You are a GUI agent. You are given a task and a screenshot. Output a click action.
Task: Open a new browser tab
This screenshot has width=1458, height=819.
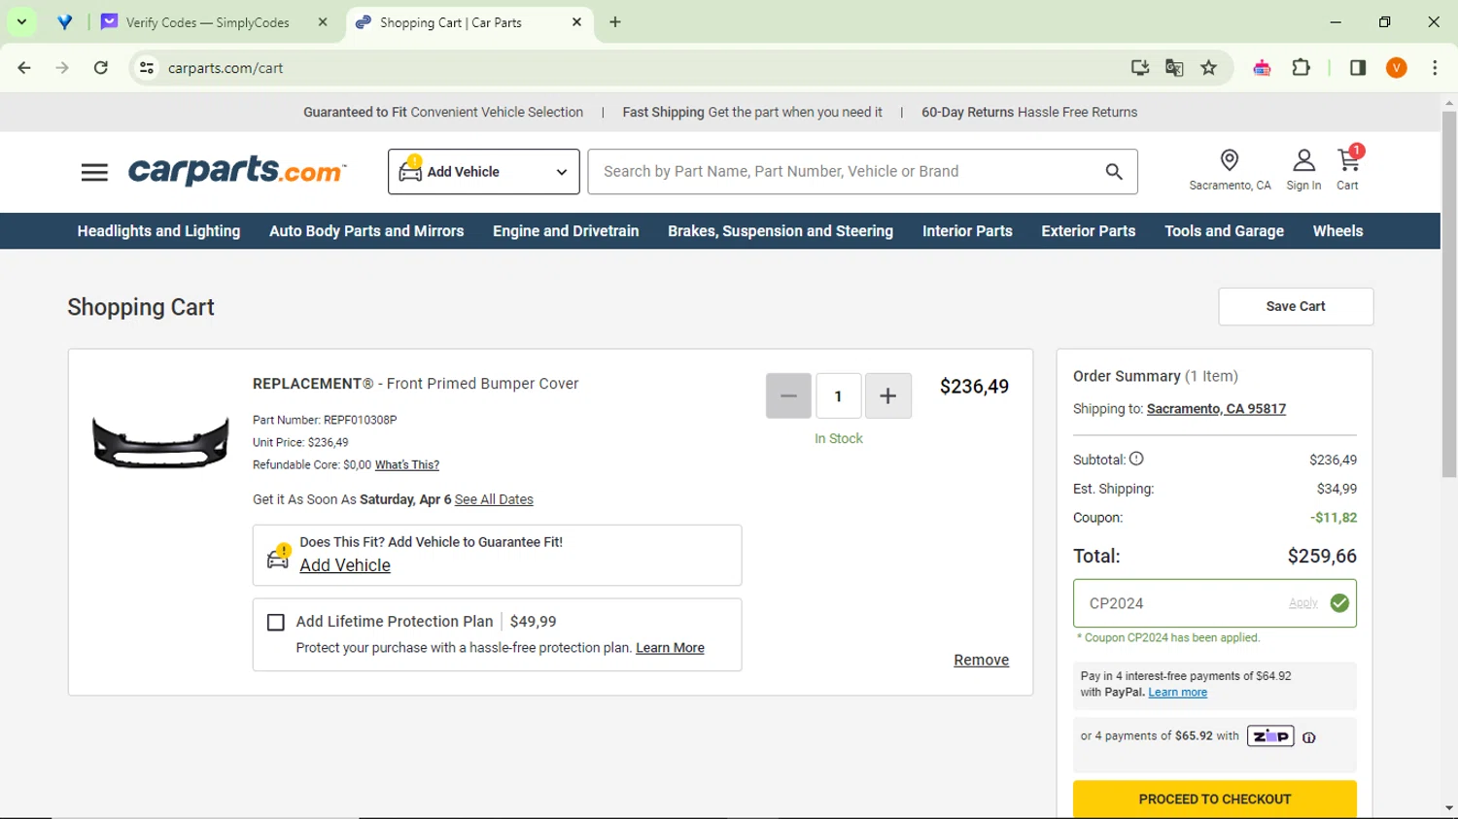615,22
